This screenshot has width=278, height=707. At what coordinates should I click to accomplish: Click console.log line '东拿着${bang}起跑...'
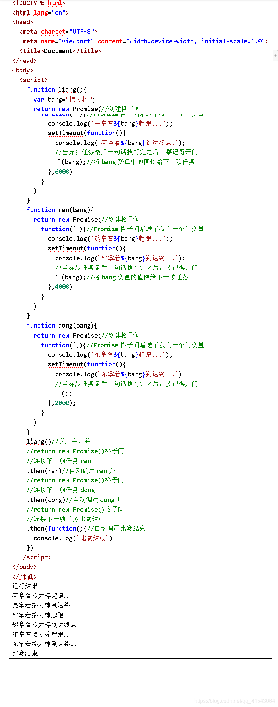click(x=110, y=355)
